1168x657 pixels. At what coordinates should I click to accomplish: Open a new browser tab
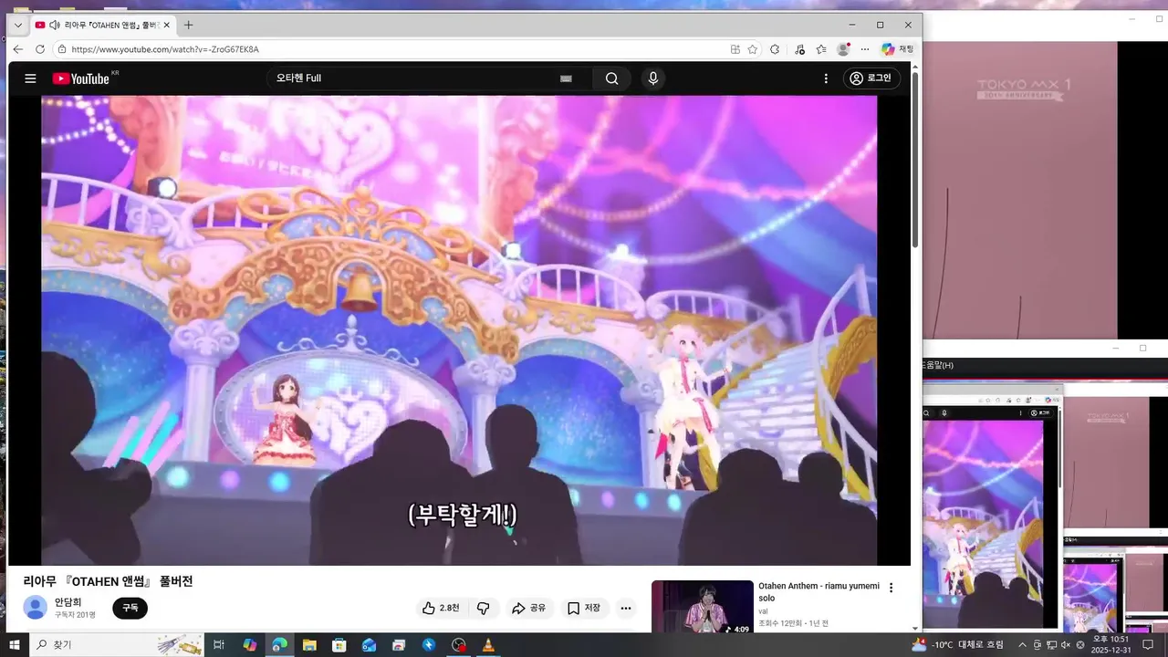tap(189, 25)
